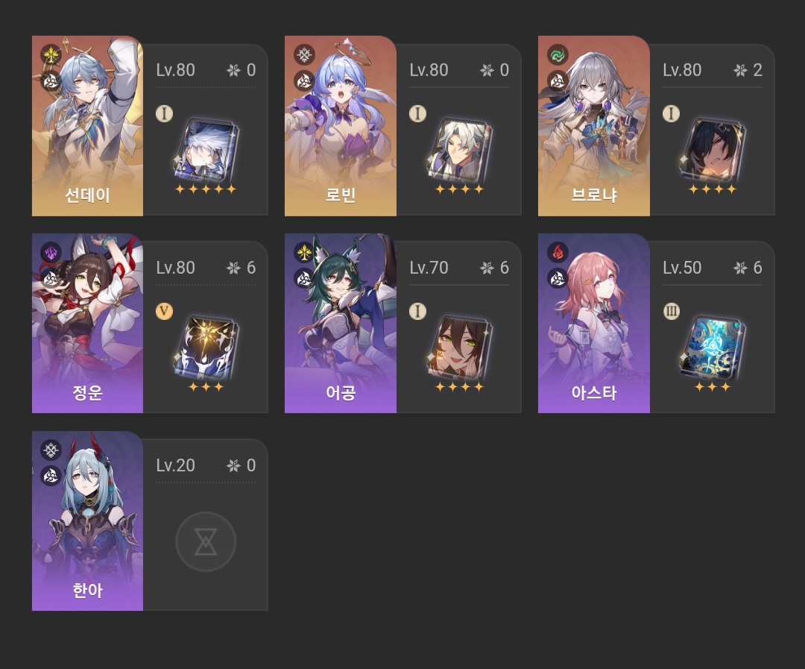This screenshot has width=805, height=669.
Task: Open 선데이 character portrait card
Action: [87, 126]
